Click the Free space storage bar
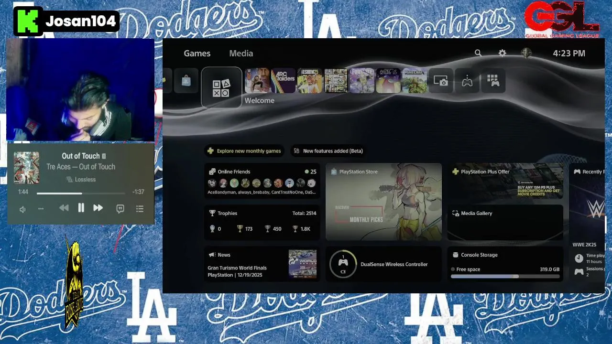Screen dimensions: 612x344 (505, 276)
